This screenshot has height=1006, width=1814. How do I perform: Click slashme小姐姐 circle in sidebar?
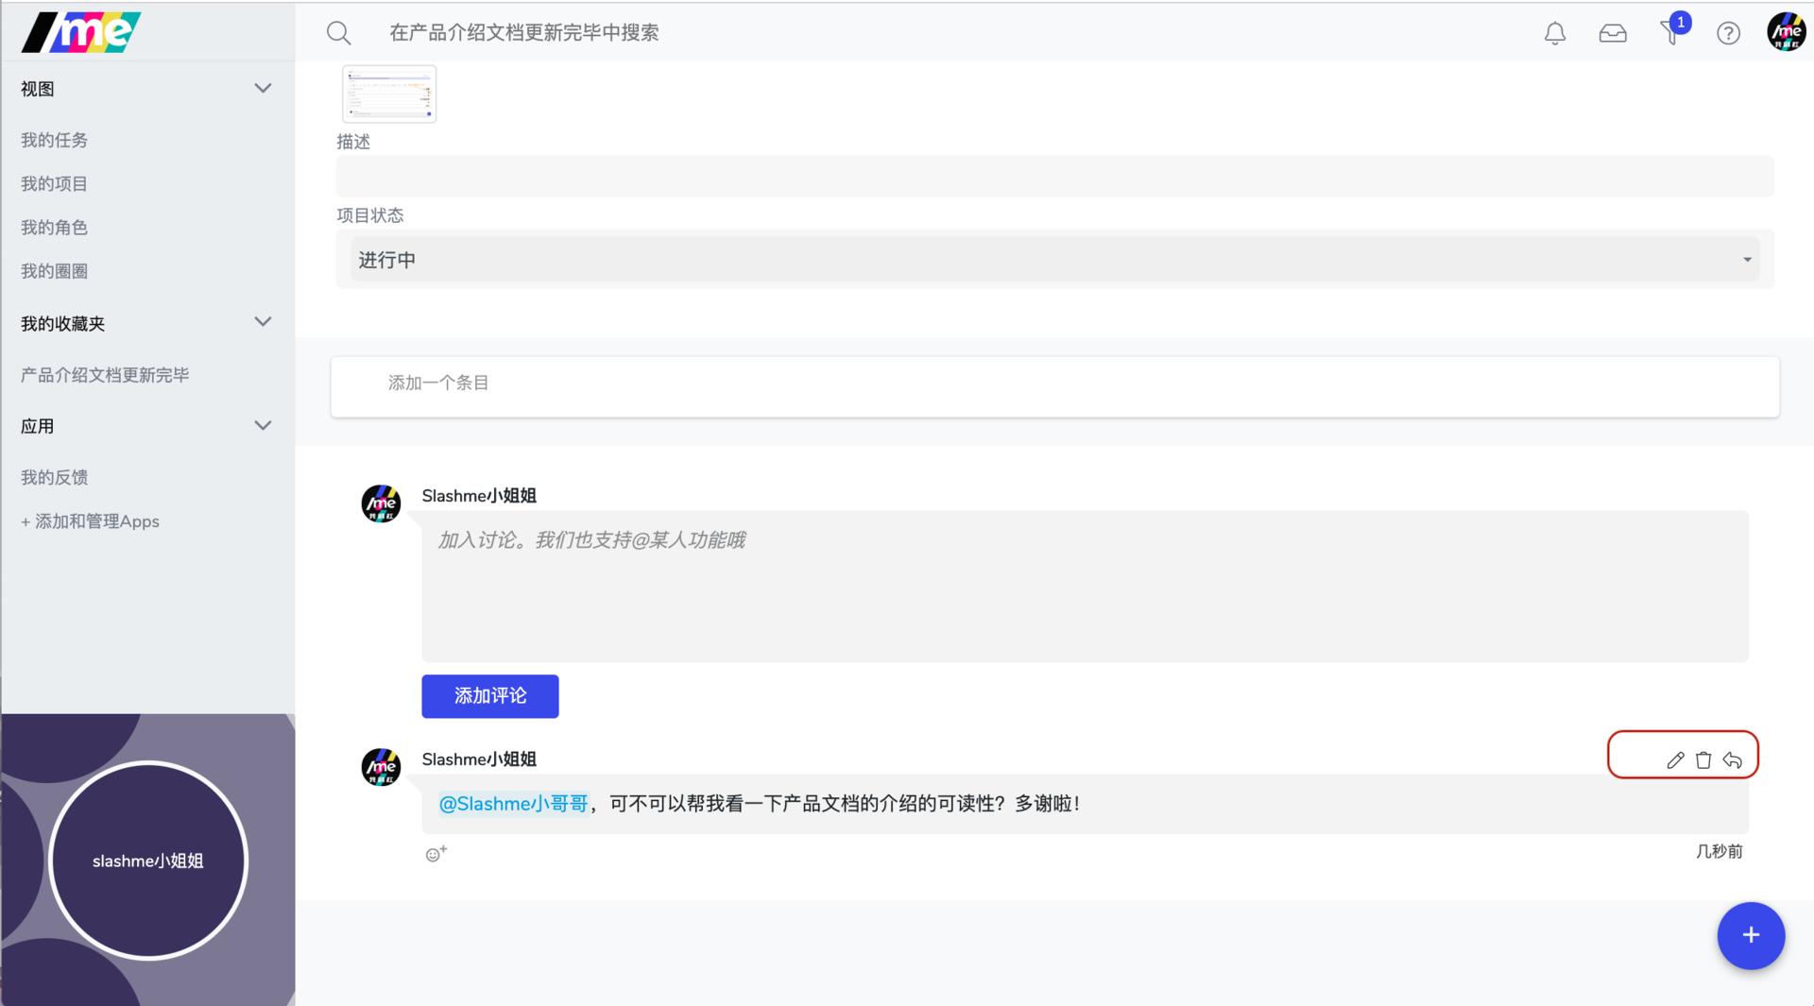coord(148,861)
